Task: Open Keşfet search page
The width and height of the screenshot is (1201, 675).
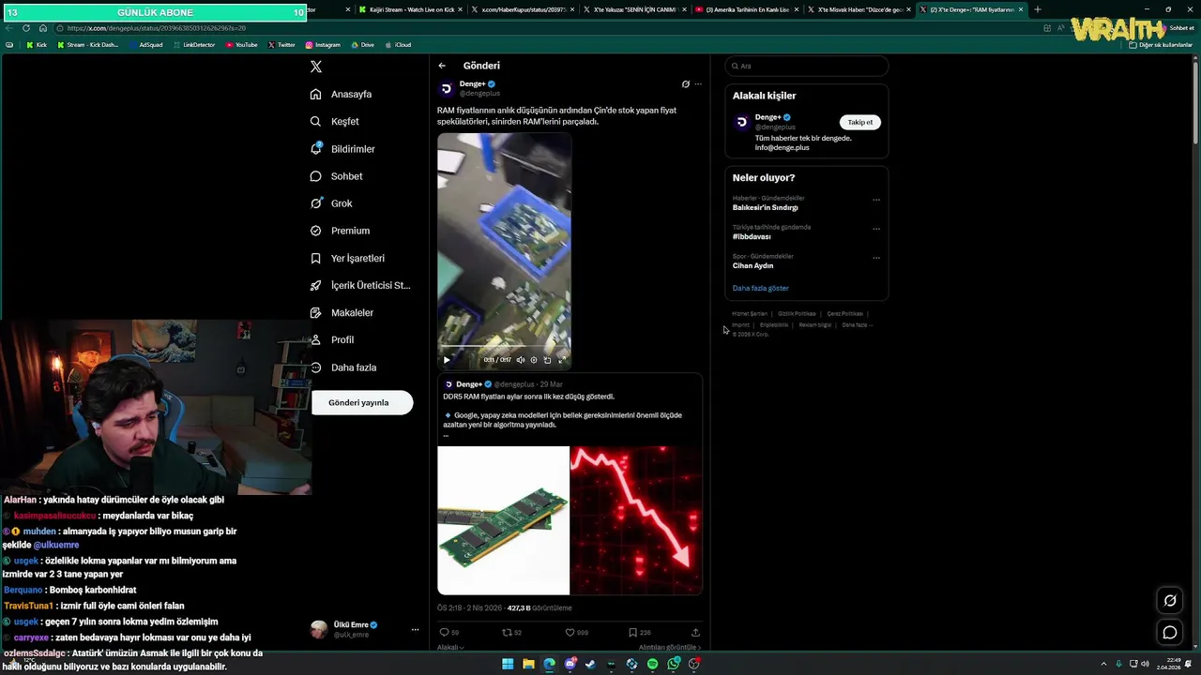Action: pyautogui.click(x=335, y=121)
